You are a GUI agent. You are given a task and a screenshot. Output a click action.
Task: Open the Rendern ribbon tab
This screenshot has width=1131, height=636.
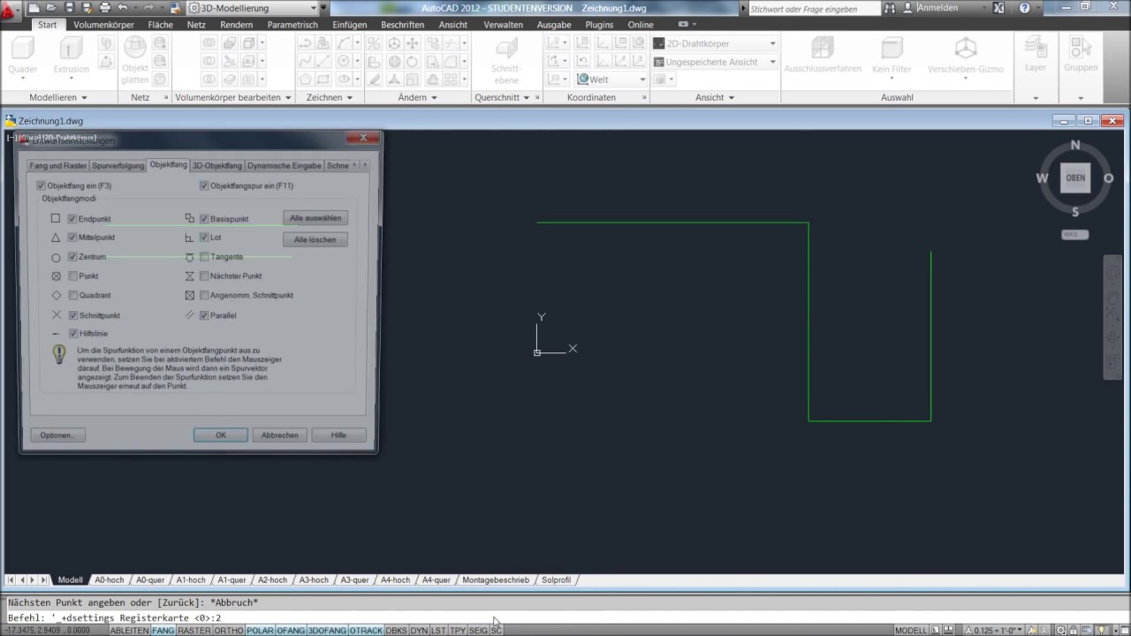click(236, 25)
